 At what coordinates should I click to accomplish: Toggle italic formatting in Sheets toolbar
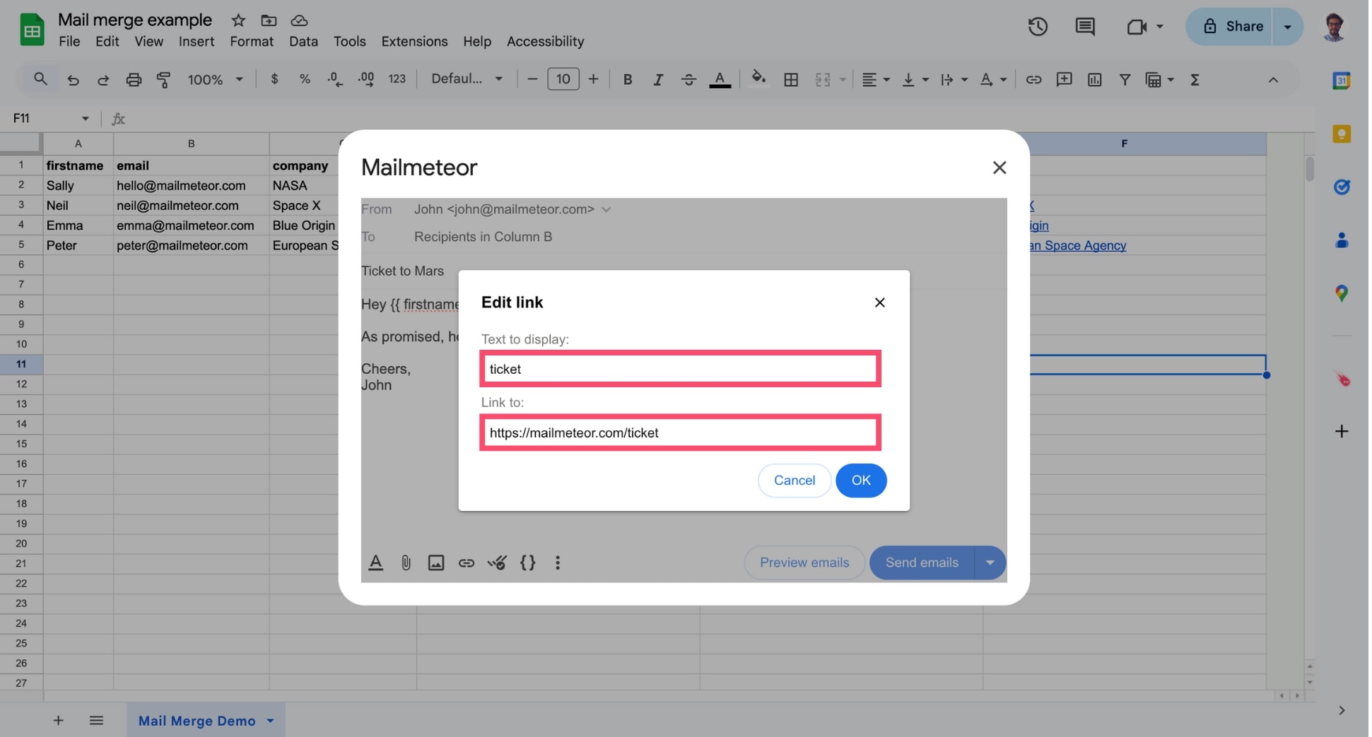[x=657, y=80]
